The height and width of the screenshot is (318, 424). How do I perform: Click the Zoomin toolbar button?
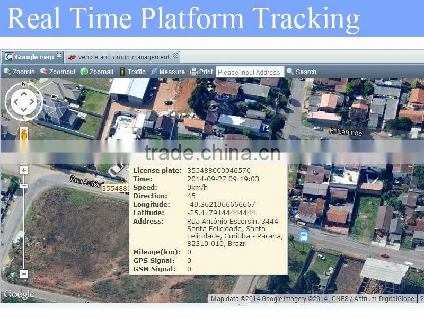coord(19,72)
